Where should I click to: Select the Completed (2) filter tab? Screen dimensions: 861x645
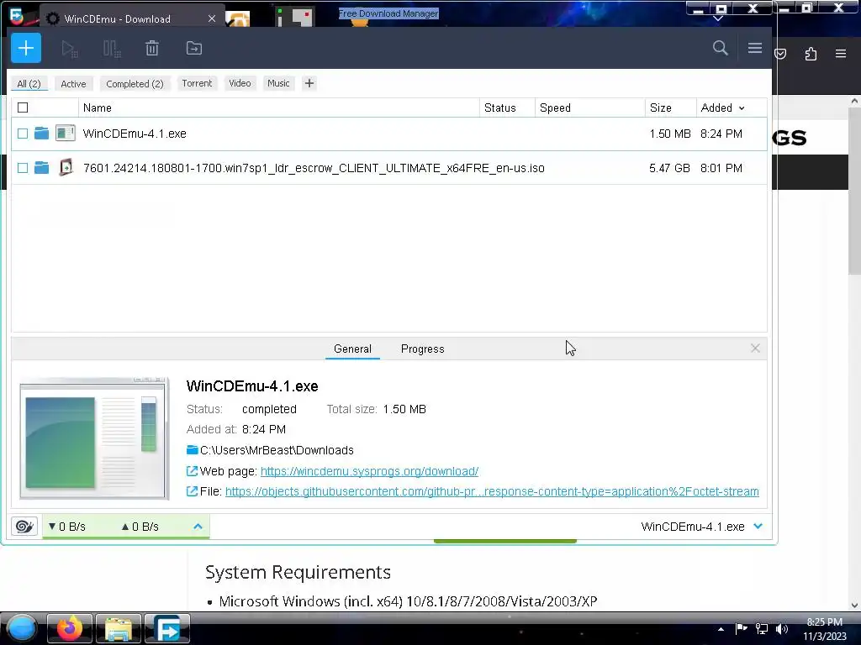pos(135,84)
